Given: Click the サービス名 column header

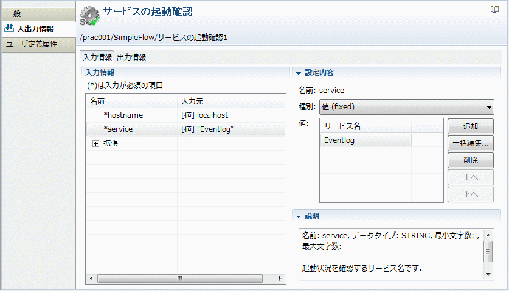Looking at the screenshot, I should pyautogui.click(x=365, y=126).
